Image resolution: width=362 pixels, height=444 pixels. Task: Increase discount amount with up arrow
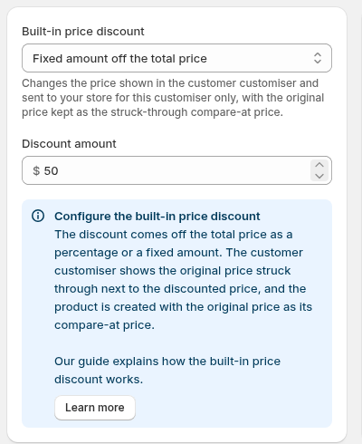point(319,165)
